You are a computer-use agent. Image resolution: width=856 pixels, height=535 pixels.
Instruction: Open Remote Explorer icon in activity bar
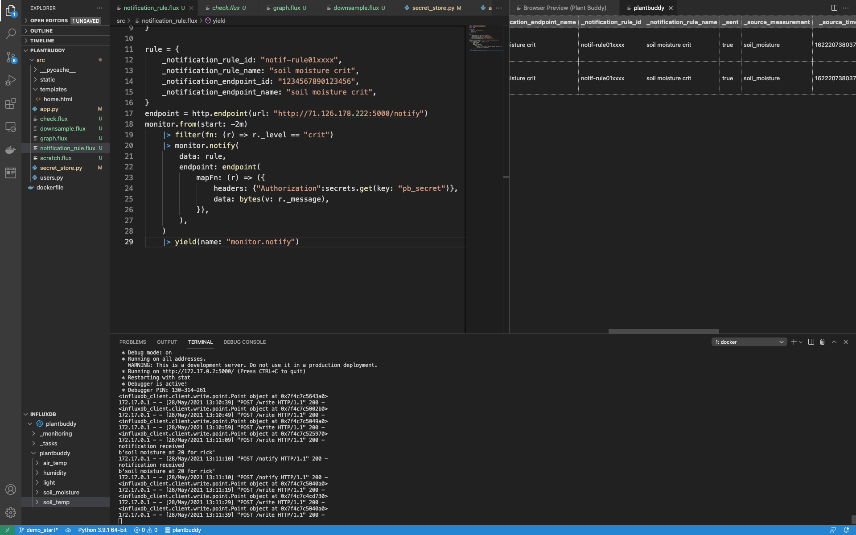point(11,127)
